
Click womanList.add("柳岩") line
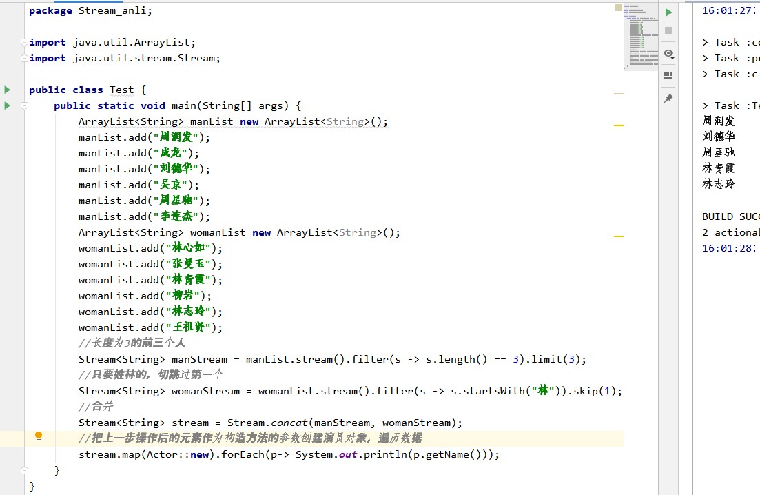(145, 296)
